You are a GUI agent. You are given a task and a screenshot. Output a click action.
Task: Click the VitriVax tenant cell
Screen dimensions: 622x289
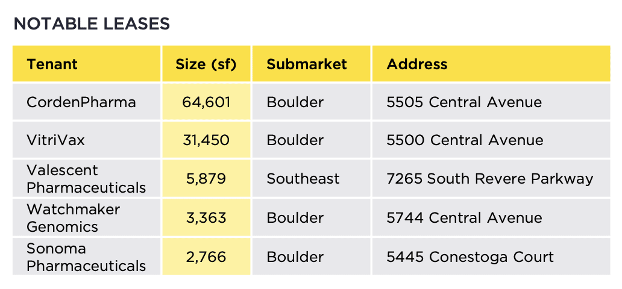coord(56,140)
